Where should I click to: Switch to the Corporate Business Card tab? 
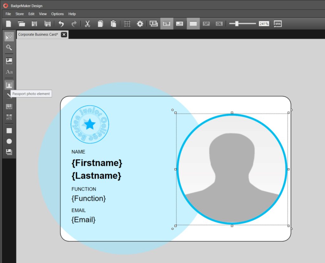[38, 34]
